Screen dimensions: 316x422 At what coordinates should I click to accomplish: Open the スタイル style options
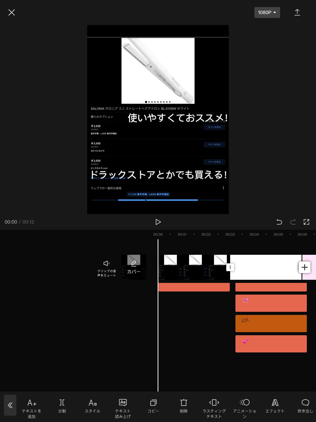pyautogui.click(x=92, y=406)
